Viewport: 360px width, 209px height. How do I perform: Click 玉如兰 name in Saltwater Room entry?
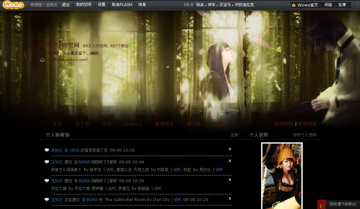click(57, 200)
